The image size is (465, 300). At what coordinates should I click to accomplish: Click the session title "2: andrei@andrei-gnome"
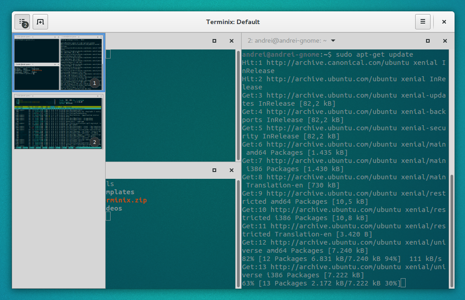tap(286, 40)
